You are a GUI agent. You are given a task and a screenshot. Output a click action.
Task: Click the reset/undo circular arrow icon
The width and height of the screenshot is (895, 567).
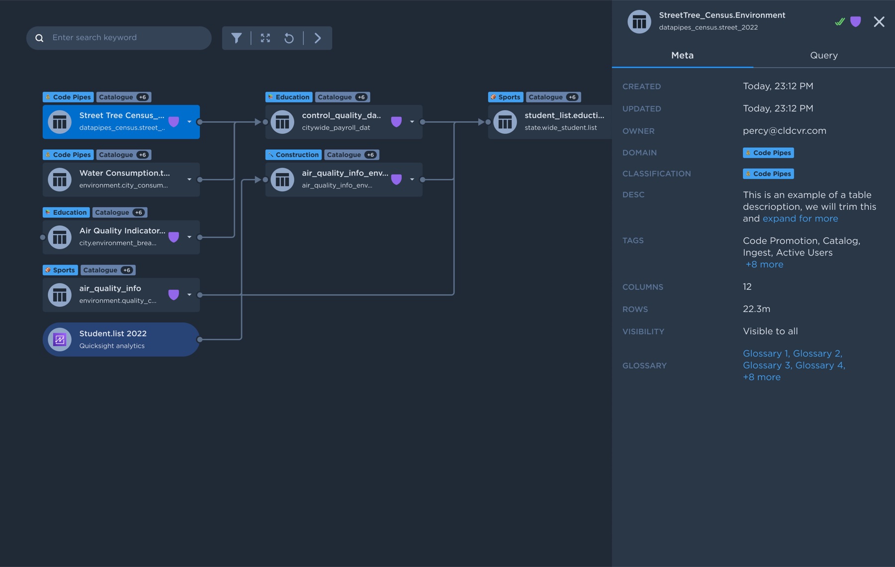(x=289, y=38)
